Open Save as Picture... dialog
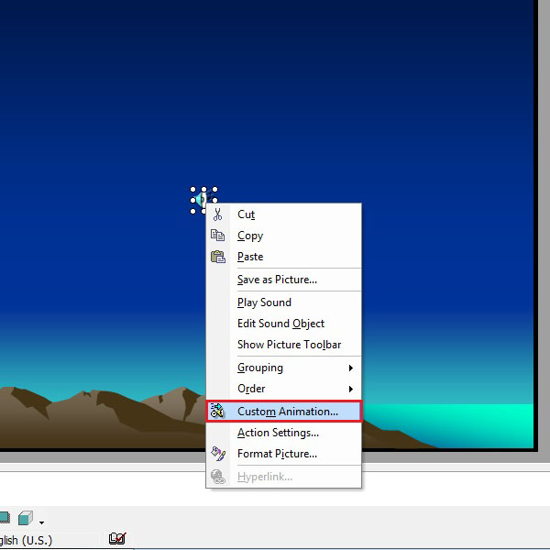Viewport: 550px width, 550px height. [x=283, y=280]
